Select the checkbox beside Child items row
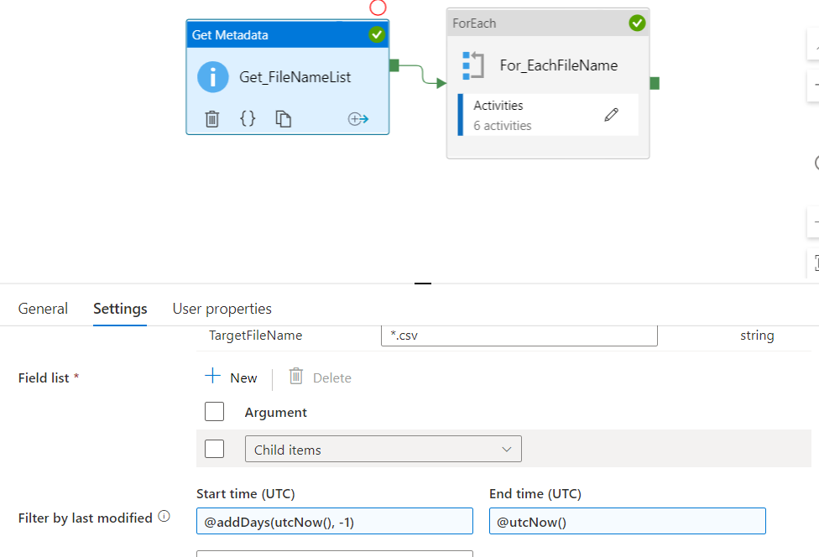This screenshot has height=557, width=819. [x=215, y=448]
